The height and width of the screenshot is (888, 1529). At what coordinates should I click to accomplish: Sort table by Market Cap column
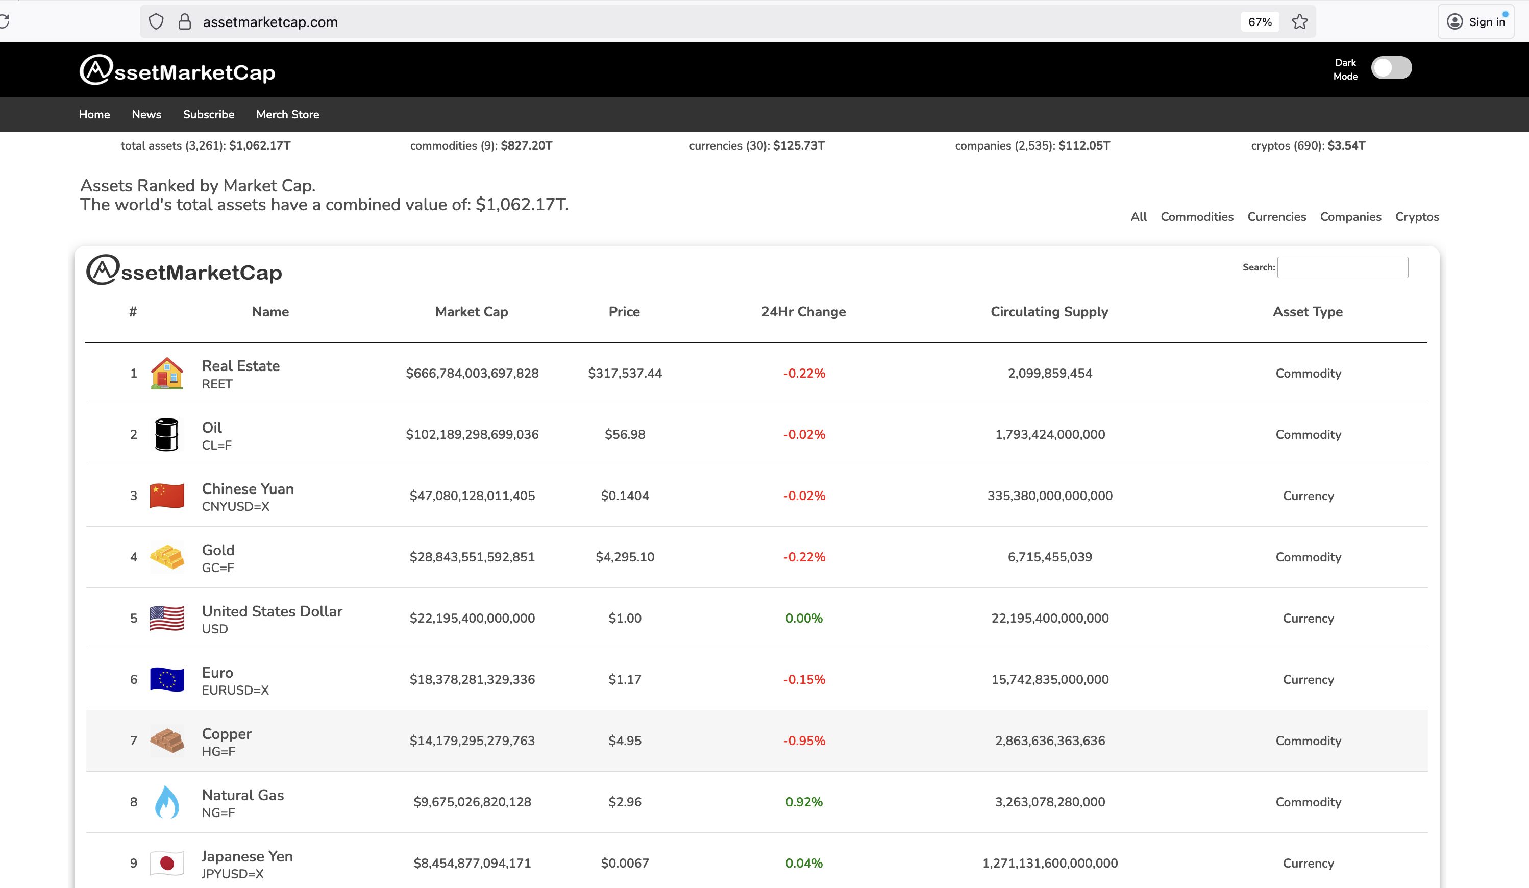tap(472, 312)
